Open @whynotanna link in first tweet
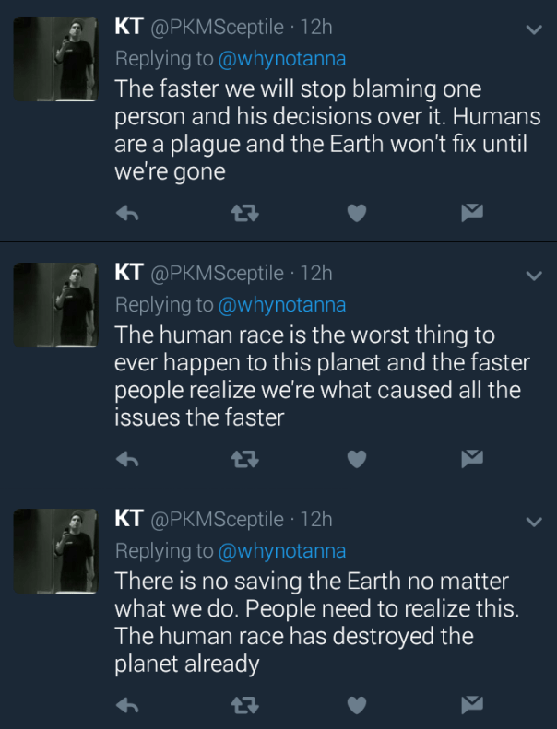The height and width of the screenshot is (729, 557). click(281, 58)
